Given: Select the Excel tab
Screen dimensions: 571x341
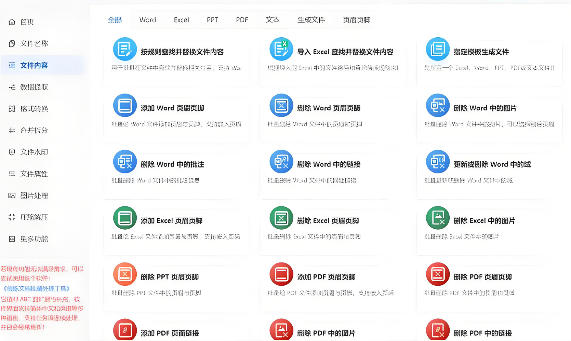Looking at the screenshot, I should [x=182, y=20].
